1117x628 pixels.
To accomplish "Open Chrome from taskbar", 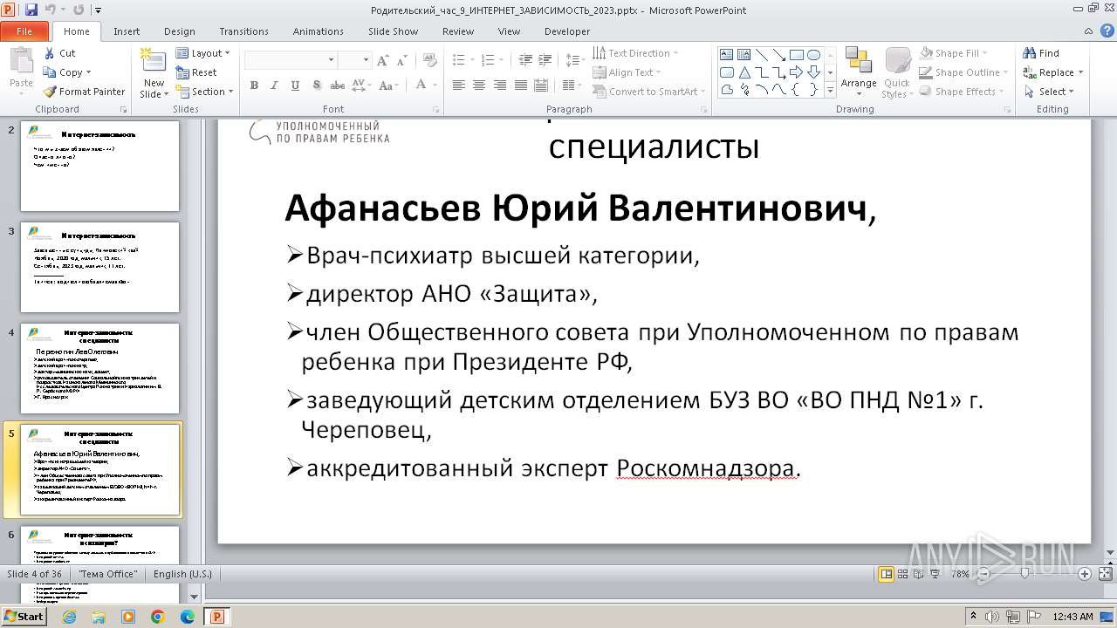I will click(x=157, y=617).
